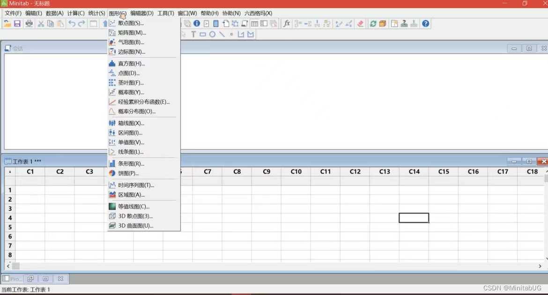Cut selection with the scissors icon
This screenshot has width=548, height=295.
tap(41, 24)
